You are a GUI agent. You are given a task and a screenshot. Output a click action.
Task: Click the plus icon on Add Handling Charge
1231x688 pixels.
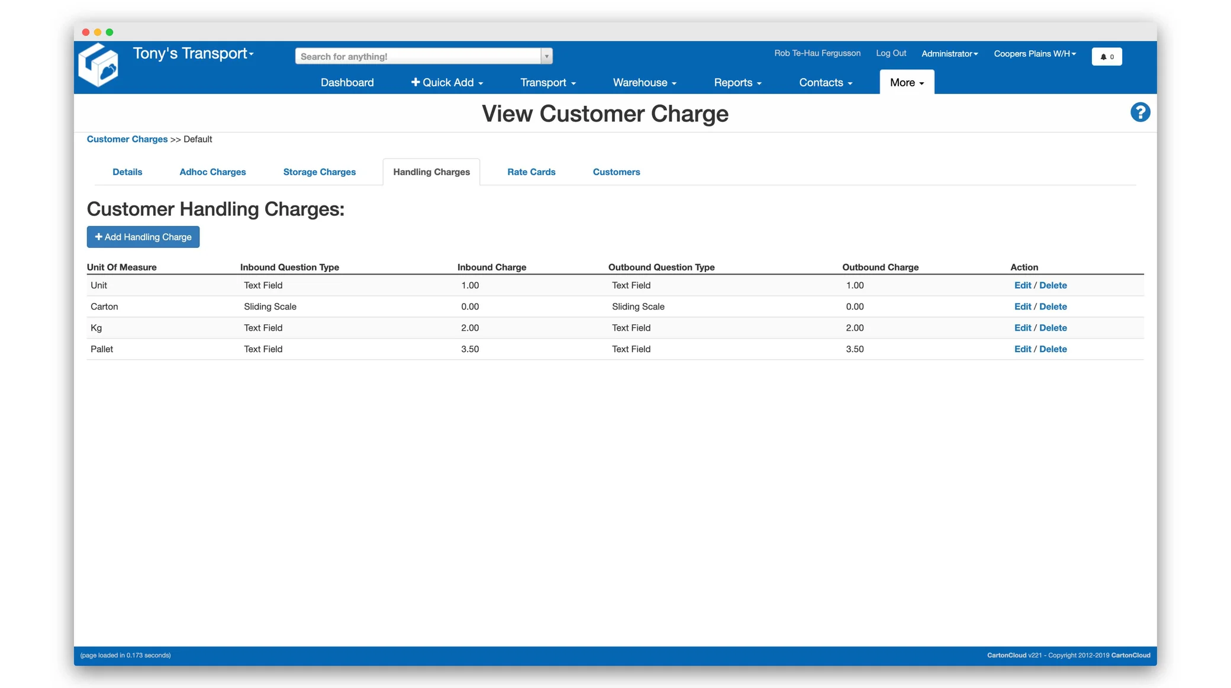pyautogui.click(x=98, y=237)
